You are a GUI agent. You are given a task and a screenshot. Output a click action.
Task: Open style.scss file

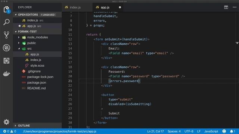[37, 66]
